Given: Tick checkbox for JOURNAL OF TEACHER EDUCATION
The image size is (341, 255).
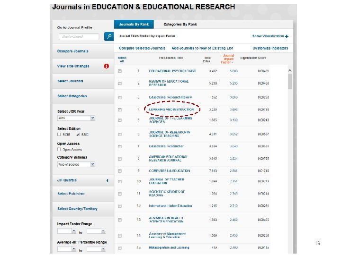Looking at the screenshot, I should tap(120, 181).
